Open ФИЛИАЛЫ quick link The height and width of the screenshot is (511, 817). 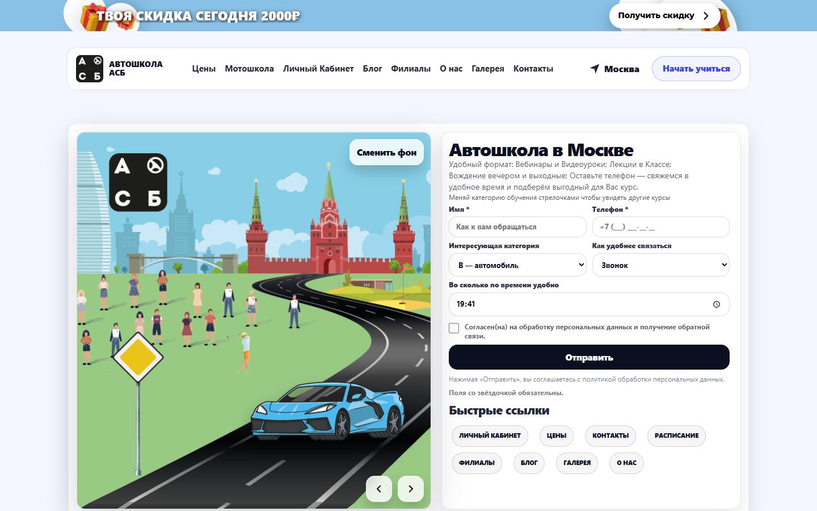point(477,463)
